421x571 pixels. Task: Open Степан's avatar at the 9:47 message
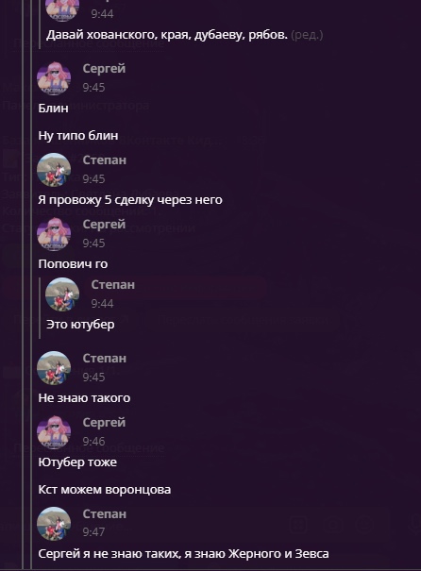click(x=54, y=524)
